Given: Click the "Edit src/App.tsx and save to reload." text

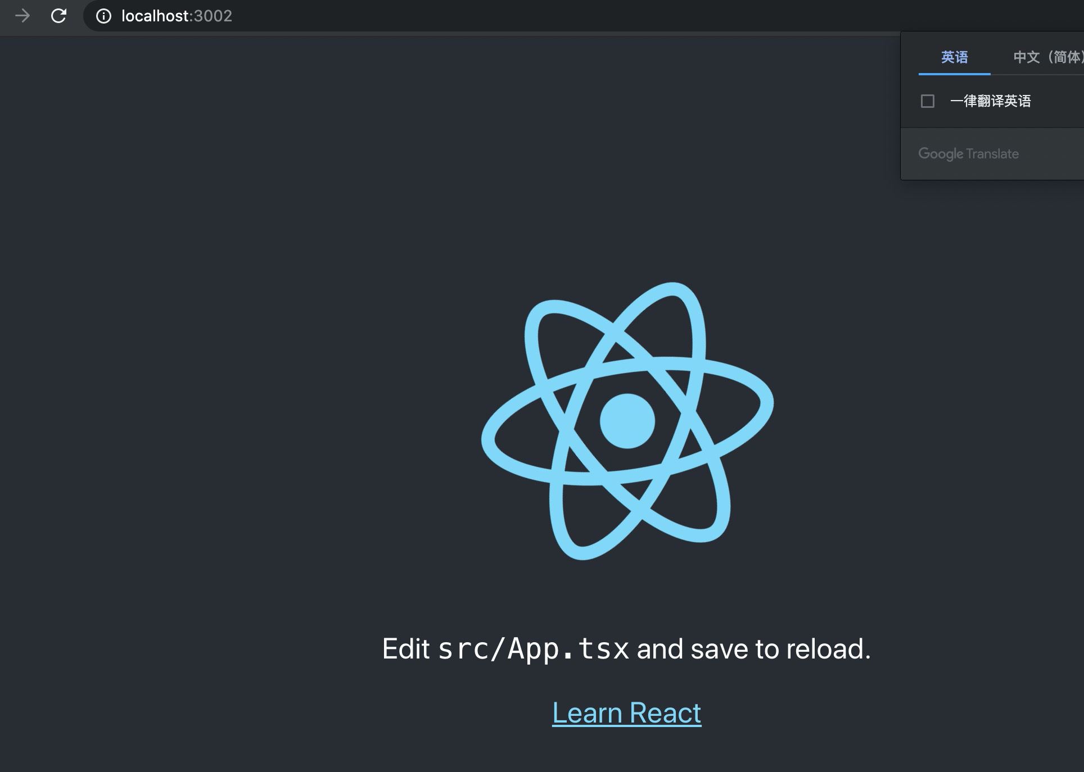Looking at the screenshot, I should [626, 649].
